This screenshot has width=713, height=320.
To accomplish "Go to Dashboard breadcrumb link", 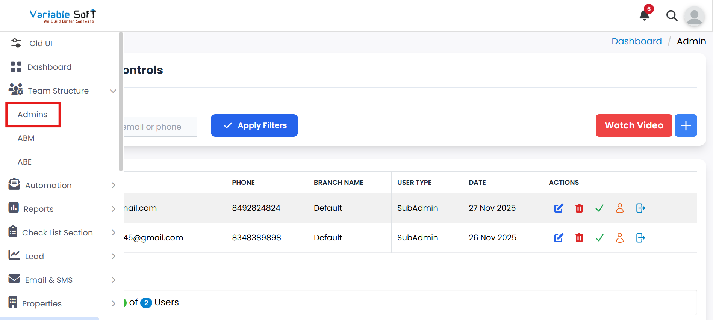I will (x=636, y=41).
